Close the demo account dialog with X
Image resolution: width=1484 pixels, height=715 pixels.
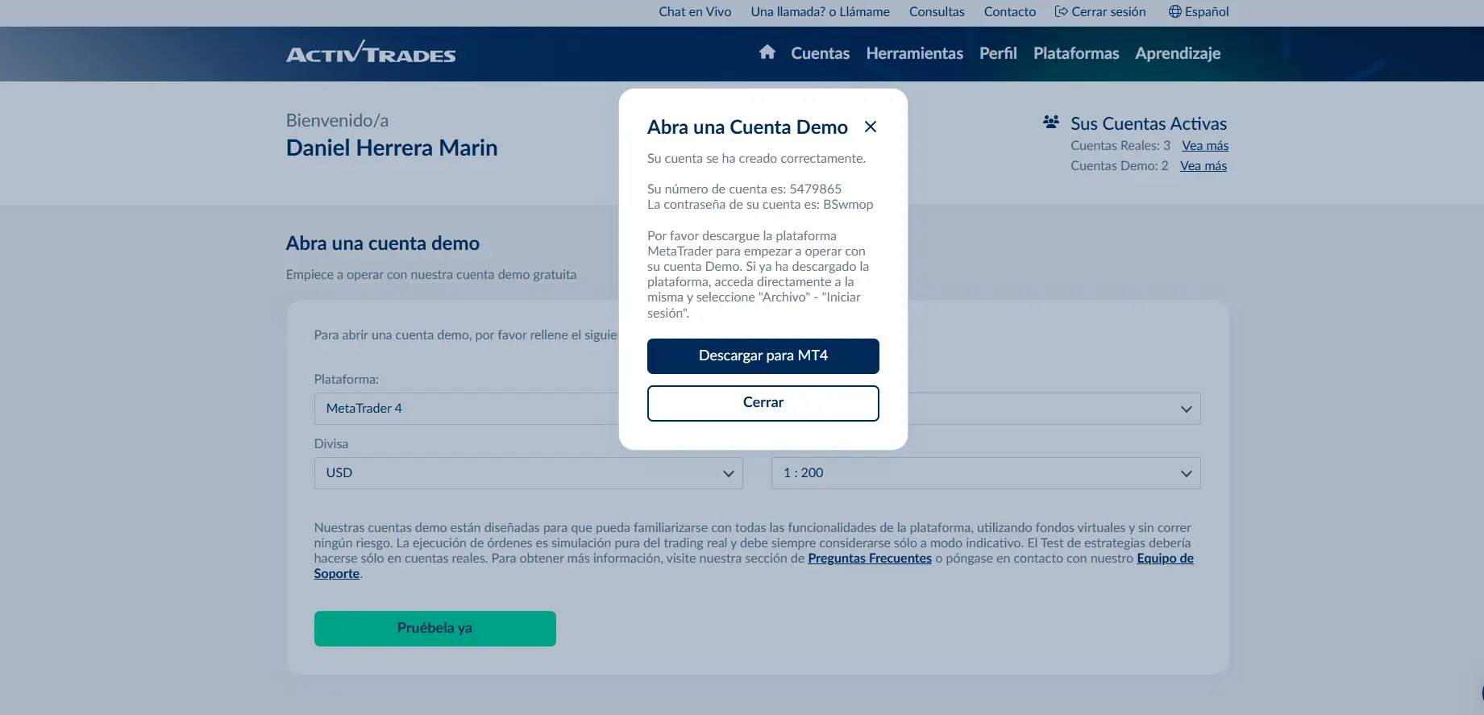pyautogui.click(x=870, y=127)
